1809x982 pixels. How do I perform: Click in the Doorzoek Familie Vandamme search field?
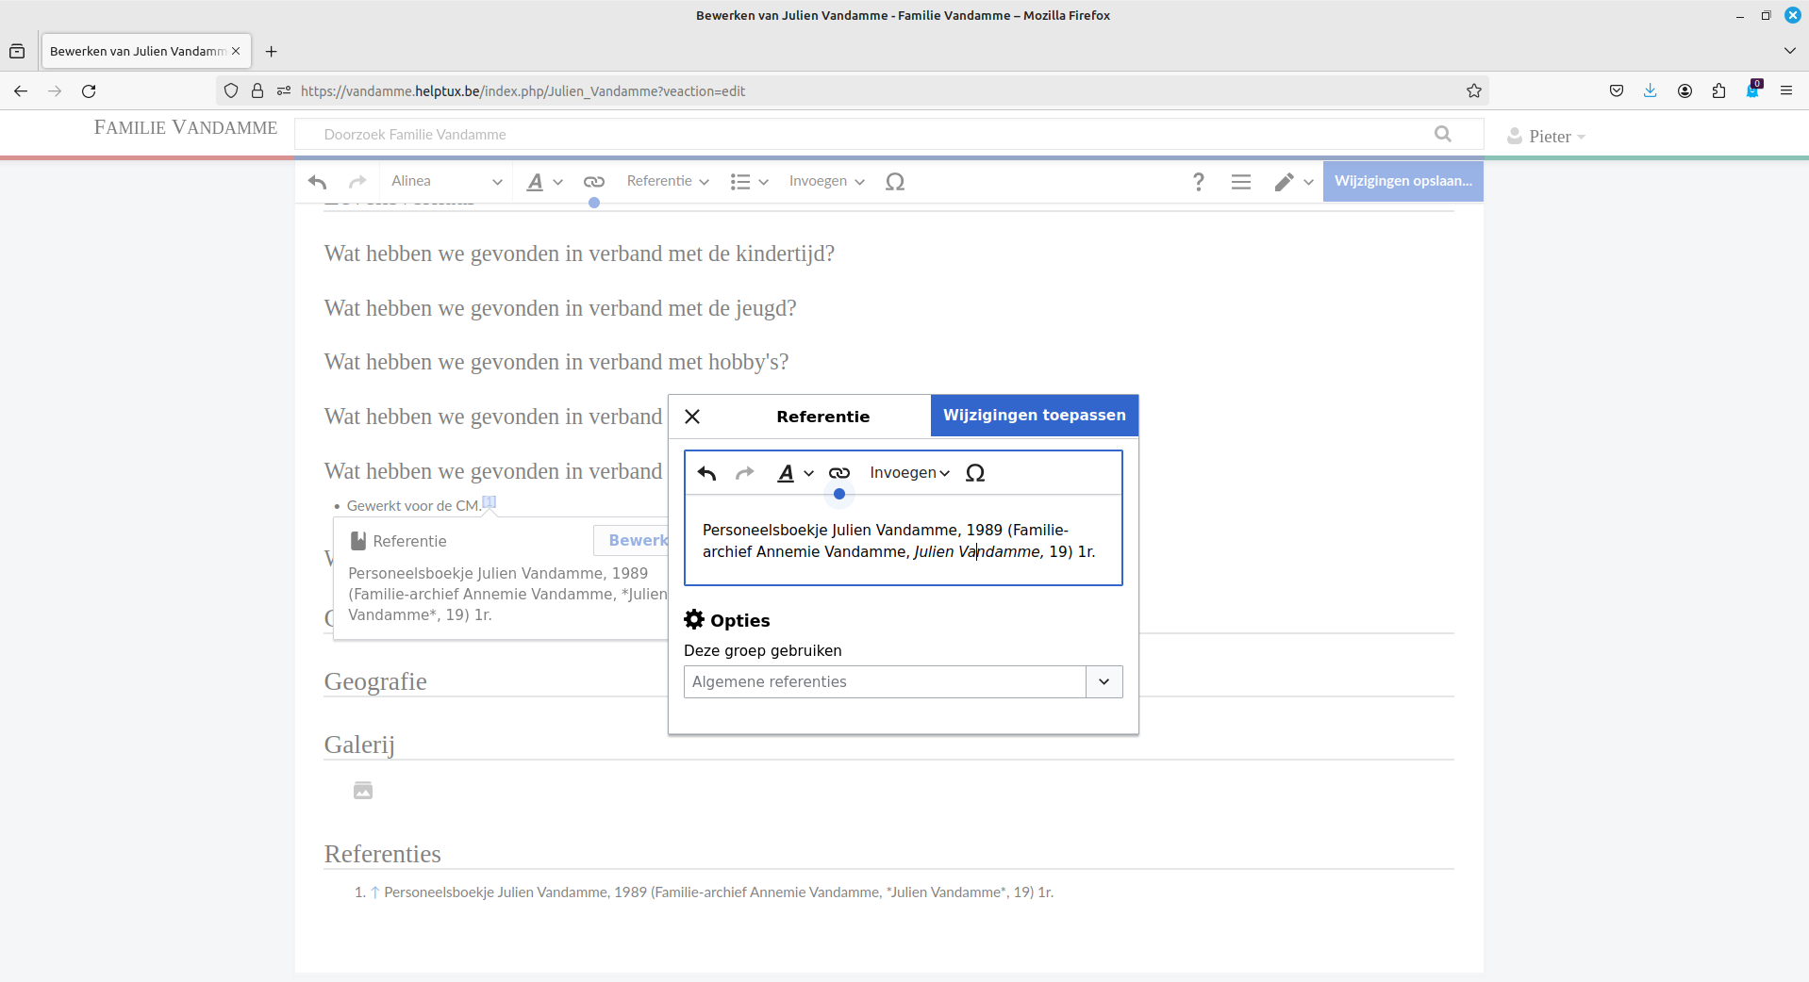click(x=868, y=135)
